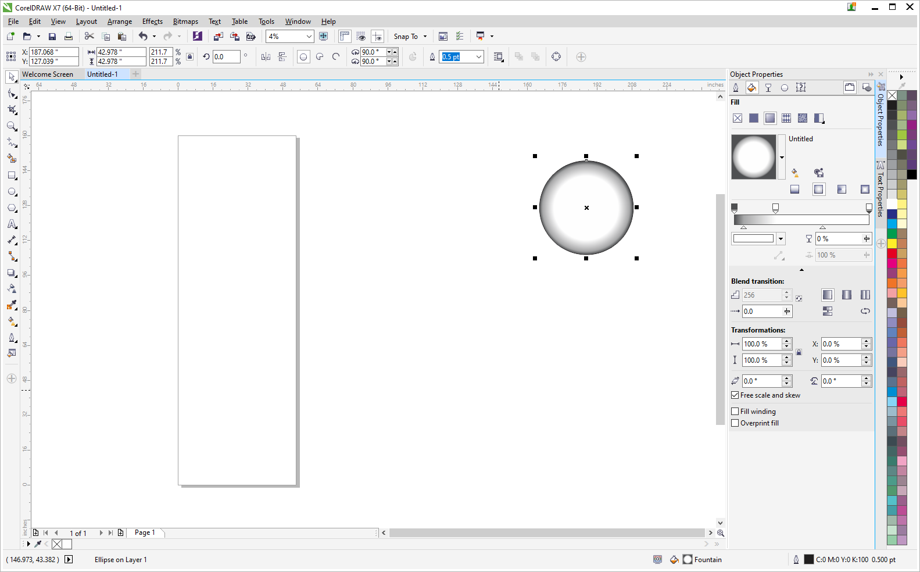Screen dimensions: 920x572
Task: Click the Cut scissors icon
Action: click(x=89, y=36)
